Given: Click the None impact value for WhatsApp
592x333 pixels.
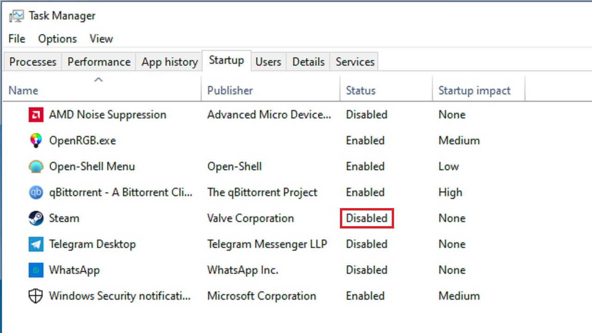Looking at the screenshot, I should pos(452,270).
